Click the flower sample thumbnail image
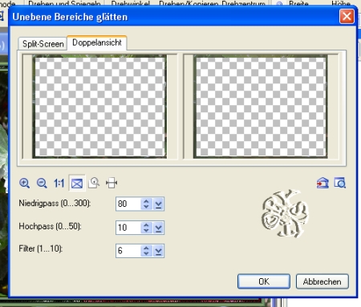361x307 pixels. (285, 213)
